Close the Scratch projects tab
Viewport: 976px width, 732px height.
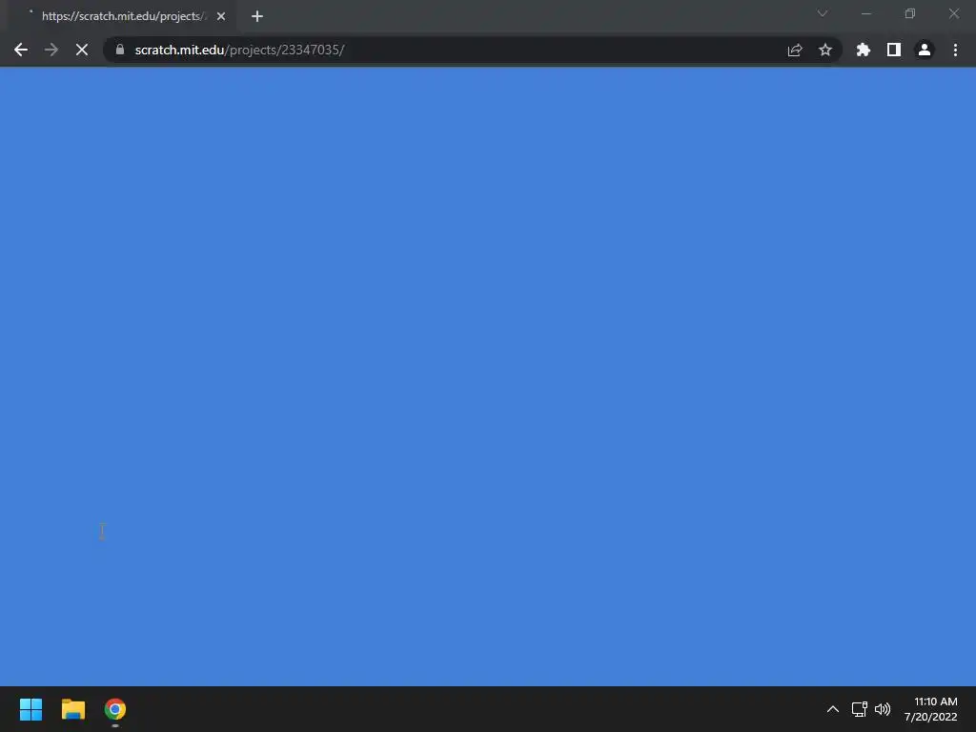[x=221, y=16]
